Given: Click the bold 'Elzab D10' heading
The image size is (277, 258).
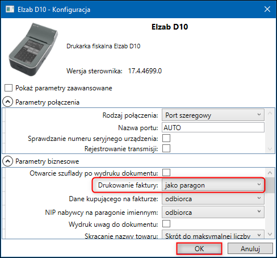Looking at the screenshot, I should pos(170,27).
